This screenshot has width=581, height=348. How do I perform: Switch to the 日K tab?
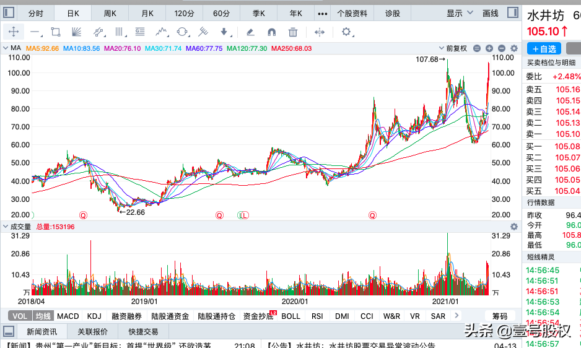coord(73,14)
